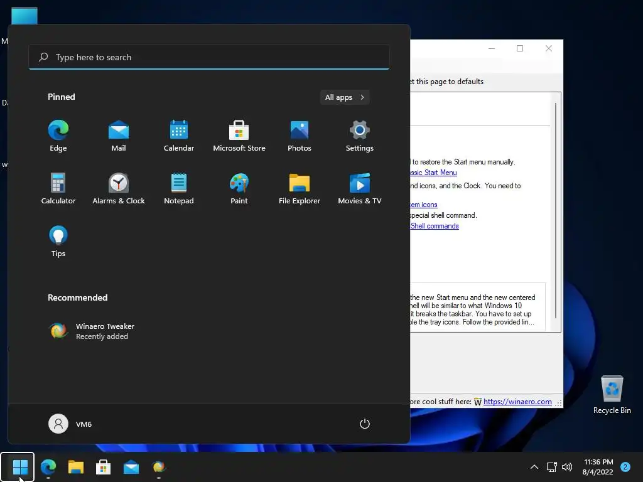Minimize the Winaero Tweaker window
Screen dimensions: 643x482
click(492, 48)
